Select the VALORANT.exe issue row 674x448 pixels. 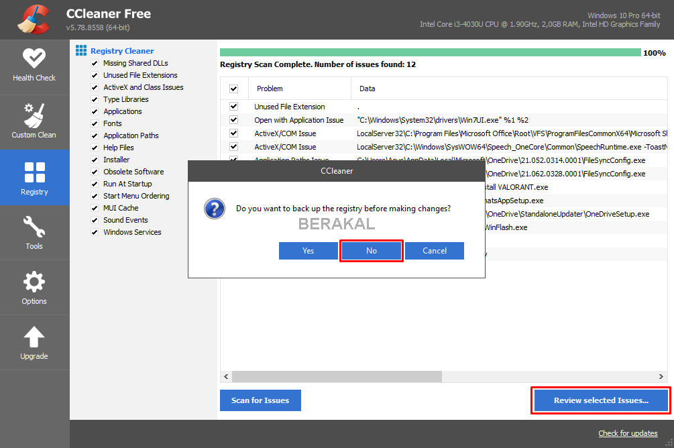(x=576, y=187)
